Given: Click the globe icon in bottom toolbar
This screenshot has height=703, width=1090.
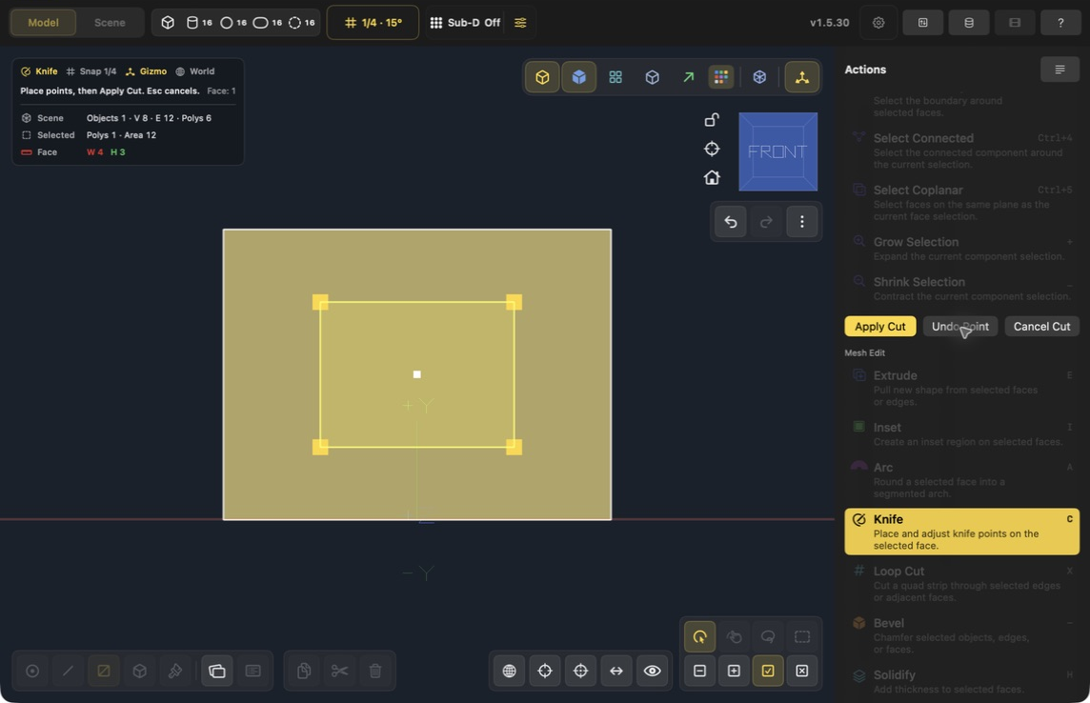Looking at the screenshot, I should (x=510, y=671).
